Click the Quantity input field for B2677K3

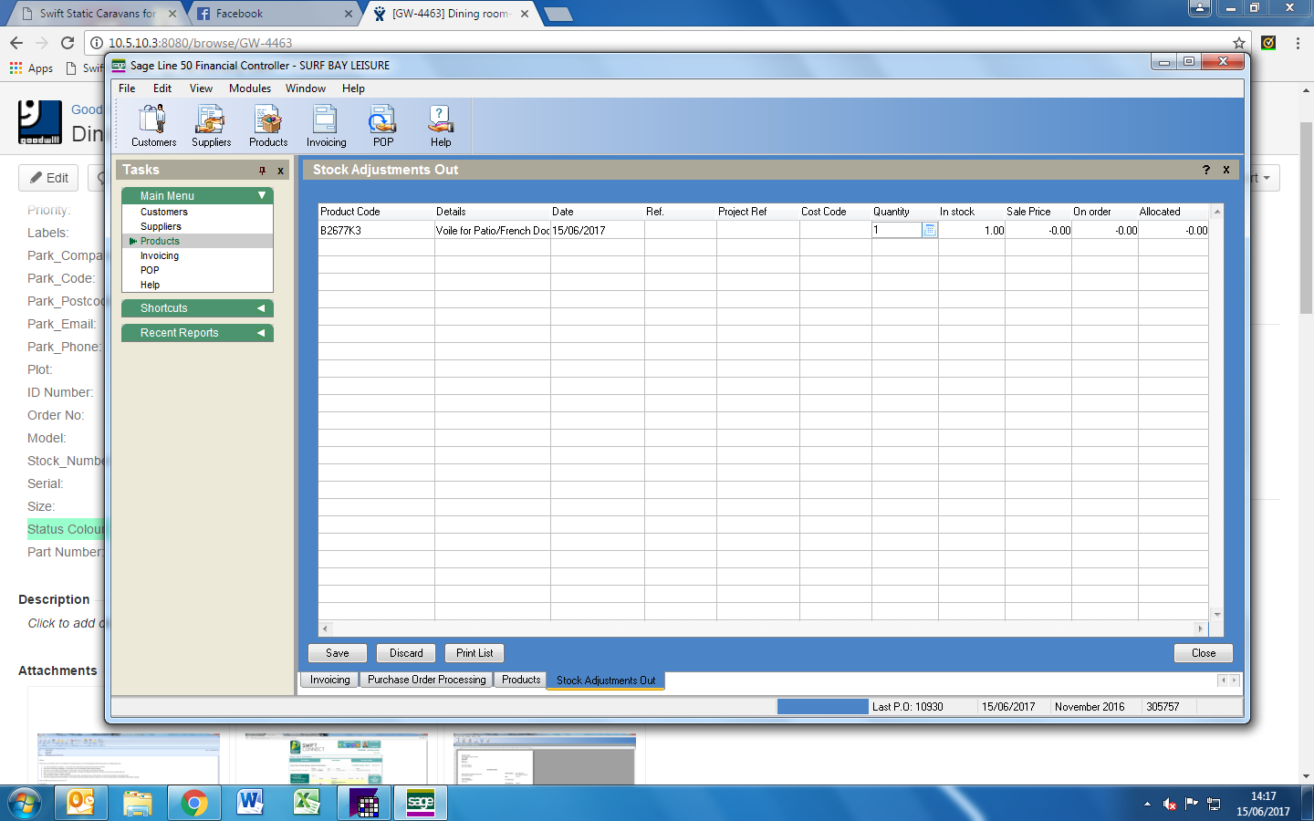coord(897,230)
